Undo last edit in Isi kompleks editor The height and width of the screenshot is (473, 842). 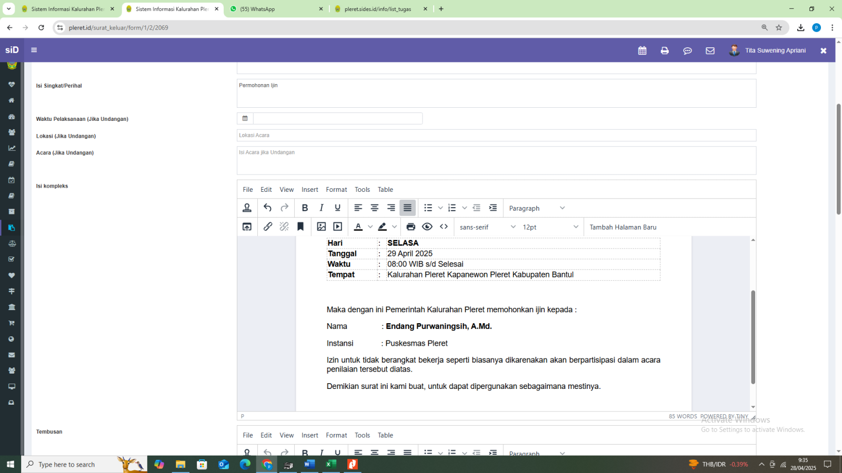267,208
